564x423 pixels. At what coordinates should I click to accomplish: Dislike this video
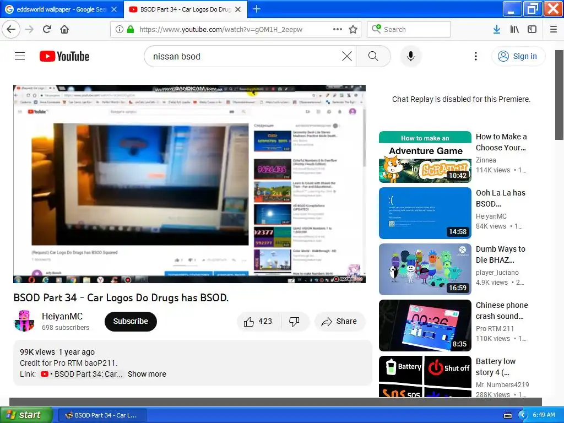pyautogui.click(x=294, y=321)
